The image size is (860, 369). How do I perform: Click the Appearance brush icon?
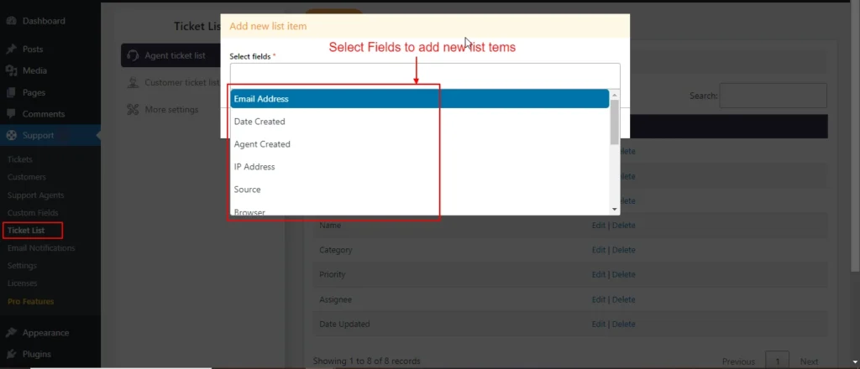[11, 332]
